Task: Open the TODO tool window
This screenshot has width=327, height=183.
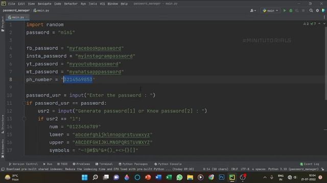Action: [x=62, y=164]
